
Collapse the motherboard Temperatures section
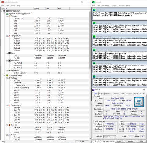coord(7,36)
